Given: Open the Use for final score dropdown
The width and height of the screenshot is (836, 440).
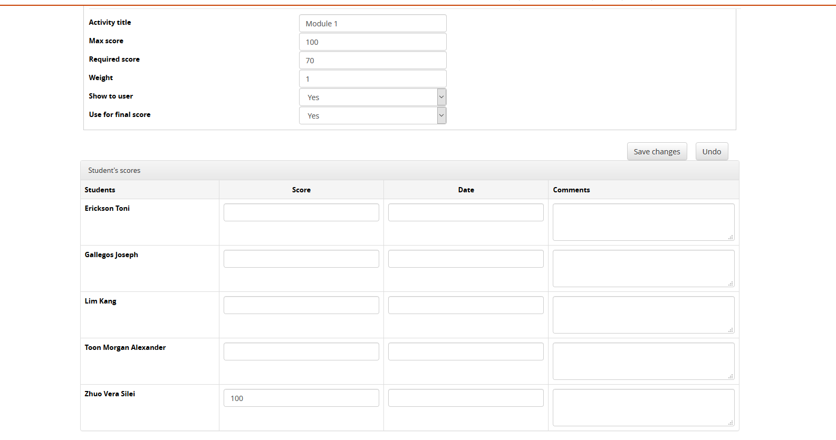Looking at the screenshot, I should [372, 115].
